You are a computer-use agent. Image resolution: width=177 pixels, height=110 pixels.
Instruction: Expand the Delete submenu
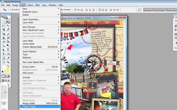40,15
